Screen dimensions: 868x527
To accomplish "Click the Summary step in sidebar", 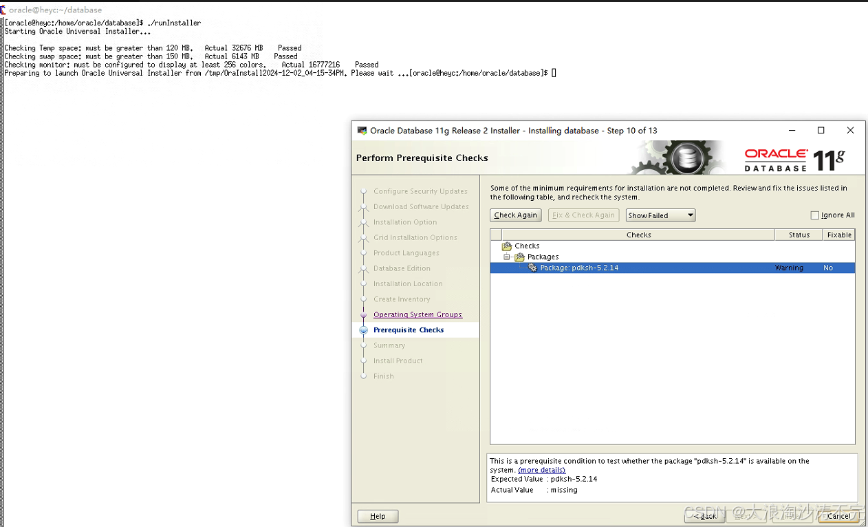I will pos(389,345).
